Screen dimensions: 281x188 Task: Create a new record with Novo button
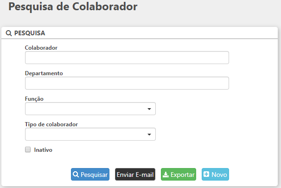point(216,175)
